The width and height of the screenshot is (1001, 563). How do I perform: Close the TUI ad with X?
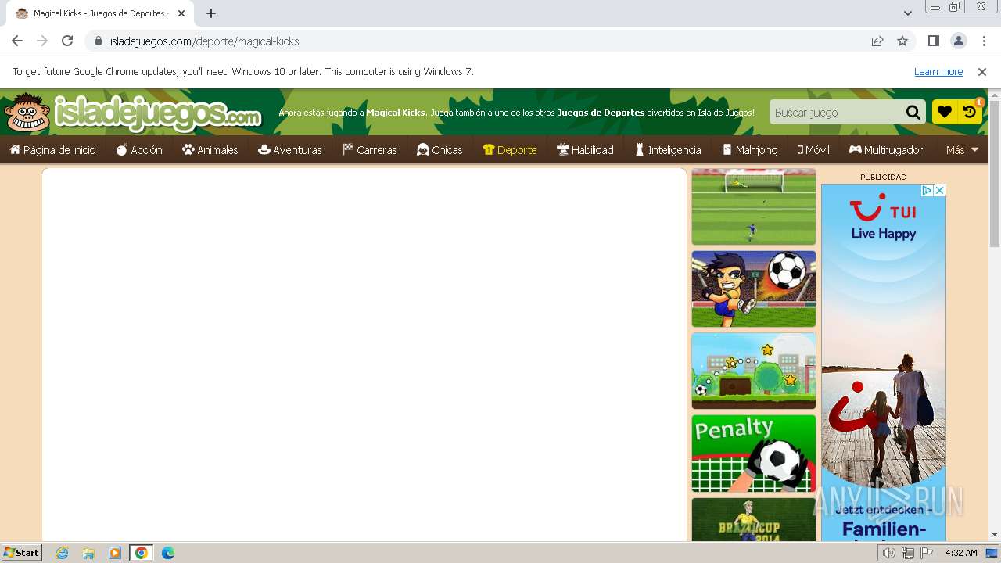[x=940, y=190]
